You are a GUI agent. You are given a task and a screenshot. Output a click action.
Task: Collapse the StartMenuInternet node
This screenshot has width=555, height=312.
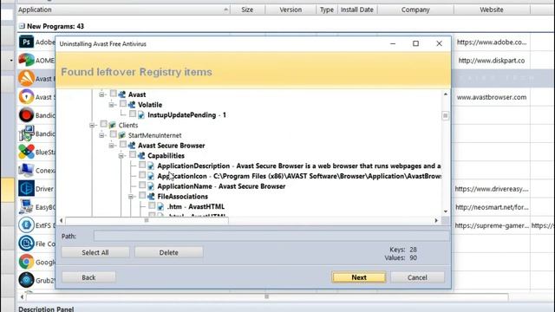[101, 135]
